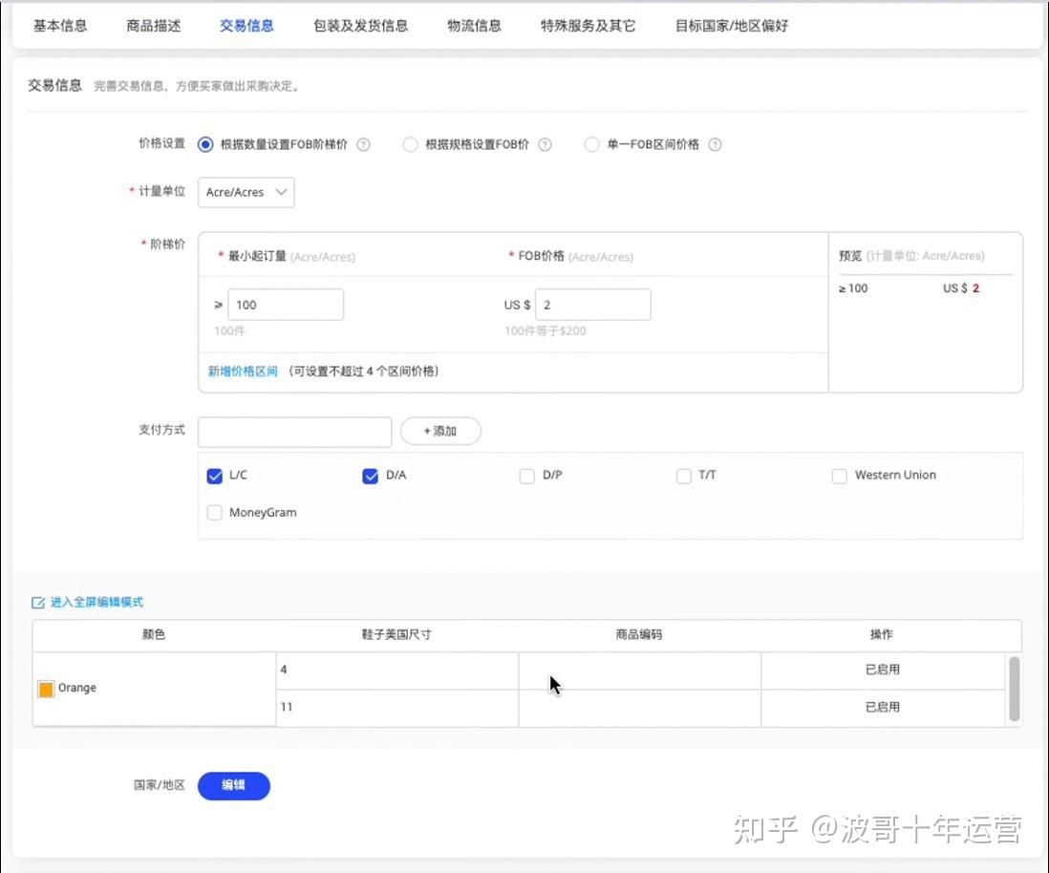Open the 目标国家/地区偏好 tab
This screenshot has width=1049, height=873.
tap(731, 26)
